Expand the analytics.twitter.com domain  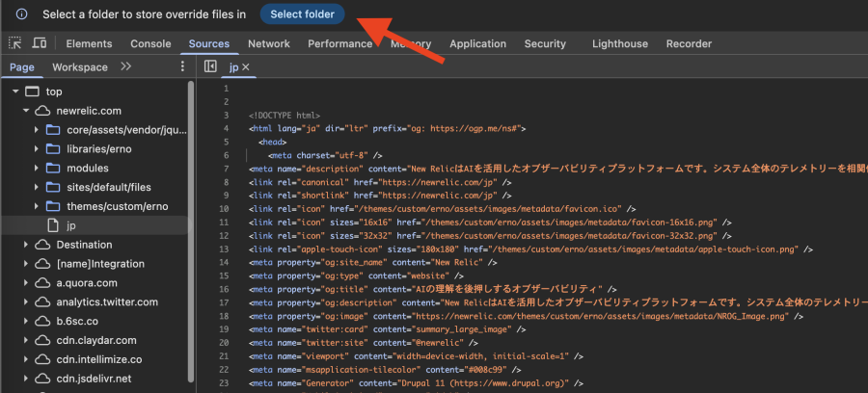point(26,302)
